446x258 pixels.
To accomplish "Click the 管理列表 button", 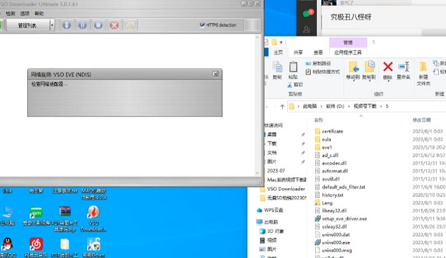I will point(27,25).
